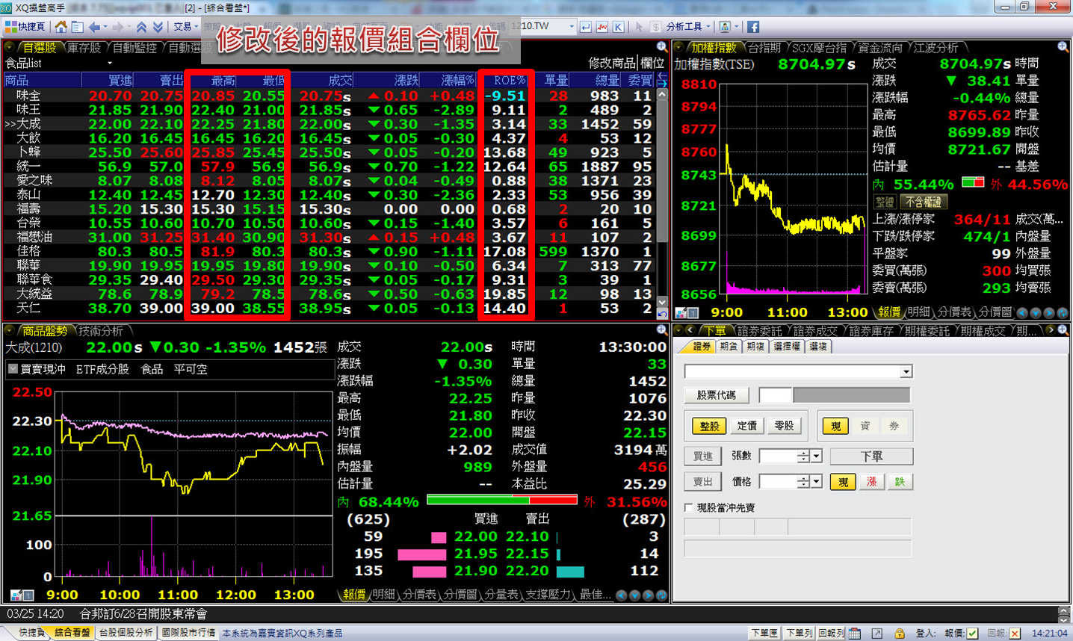The width and height of the screenshot is (1073, 641).
Task: Switch to the 期貨 order tab
Action: (x=729, y=347)
